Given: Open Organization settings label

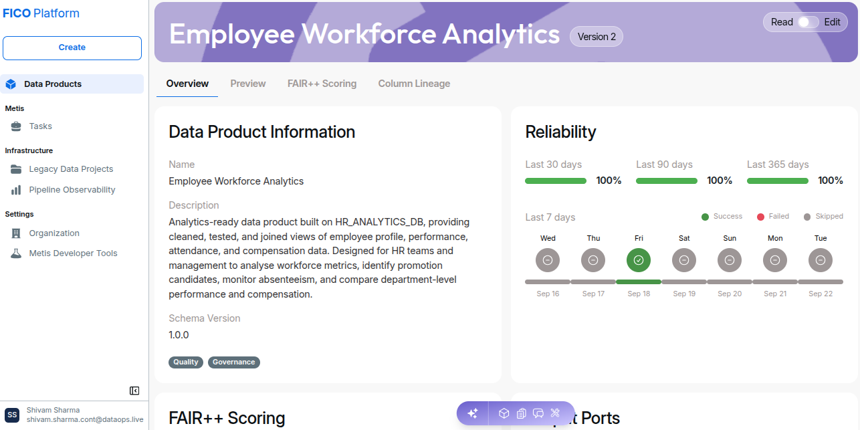Looking at the screenshot, I should pos(54,233).
